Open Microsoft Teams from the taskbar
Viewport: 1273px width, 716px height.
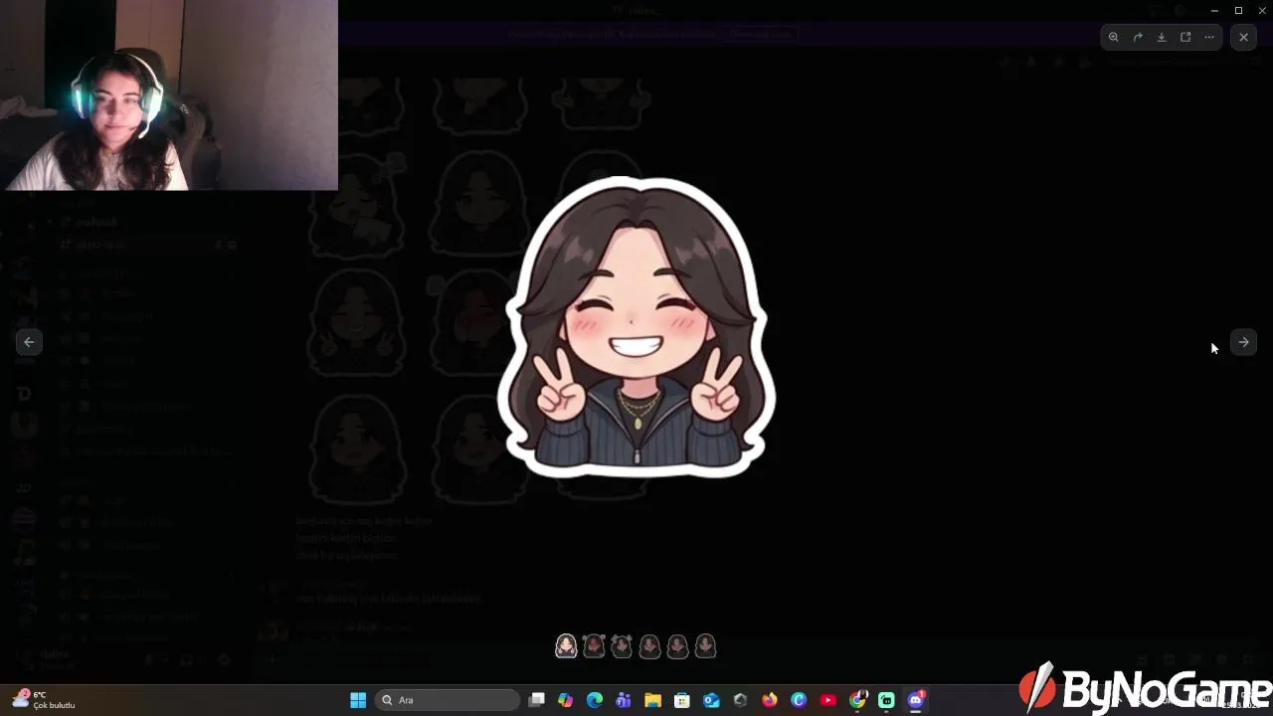click(624, 700)
